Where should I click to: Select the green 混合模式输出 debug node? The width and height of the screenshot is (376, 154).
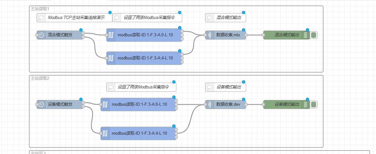coord(287,35)
